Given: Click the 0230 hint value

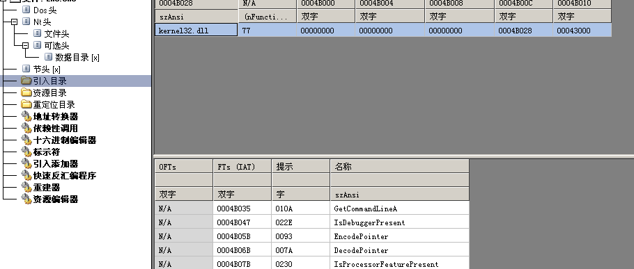Looking at the screenshot, I should point(301,263).
